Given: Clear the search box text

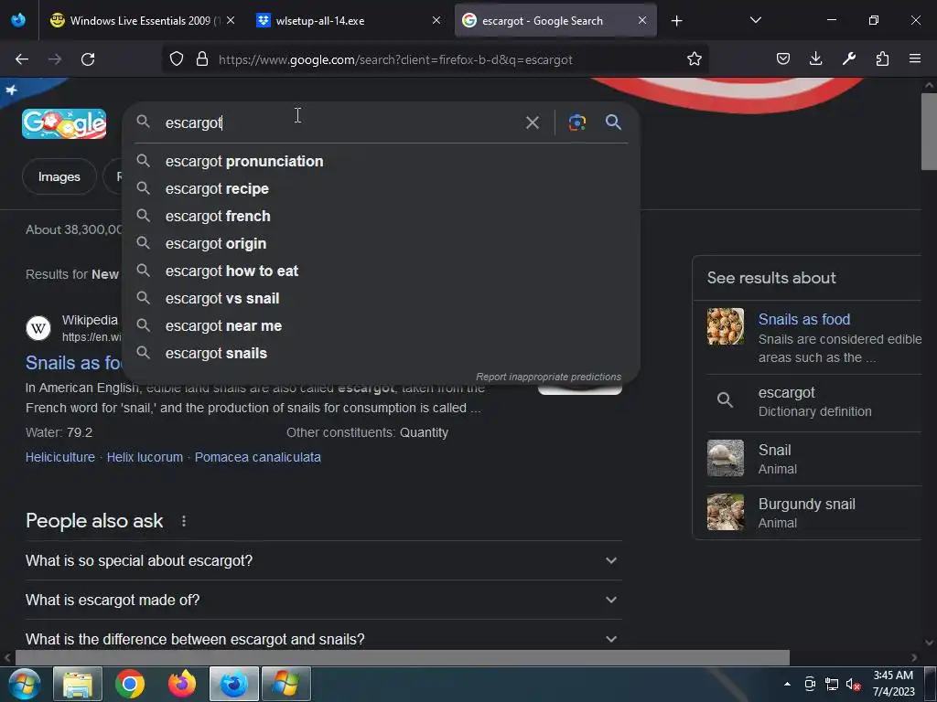Looking at the screenshot, I should tap(532, 123).
